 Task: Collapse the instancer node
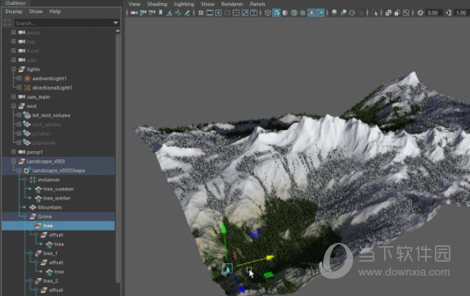[25, 180]
